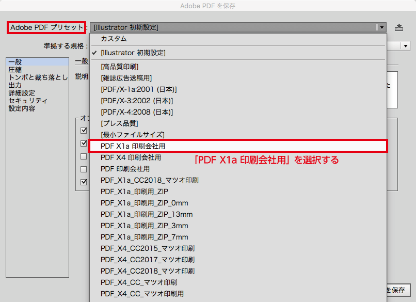Select [プレス品質] preset

click(238, 123)
